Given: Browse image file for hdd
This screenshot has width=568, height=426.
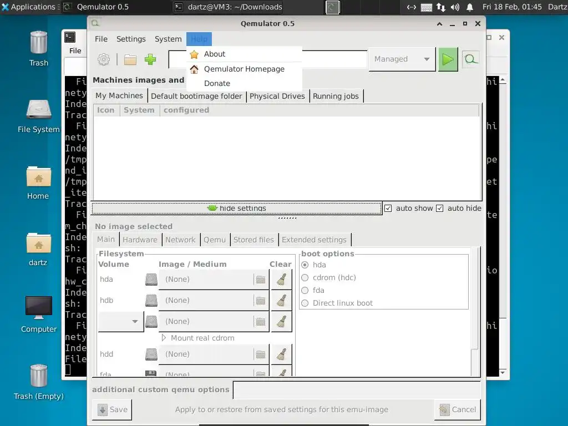Looking at the screenshot, I should (261, 354).
